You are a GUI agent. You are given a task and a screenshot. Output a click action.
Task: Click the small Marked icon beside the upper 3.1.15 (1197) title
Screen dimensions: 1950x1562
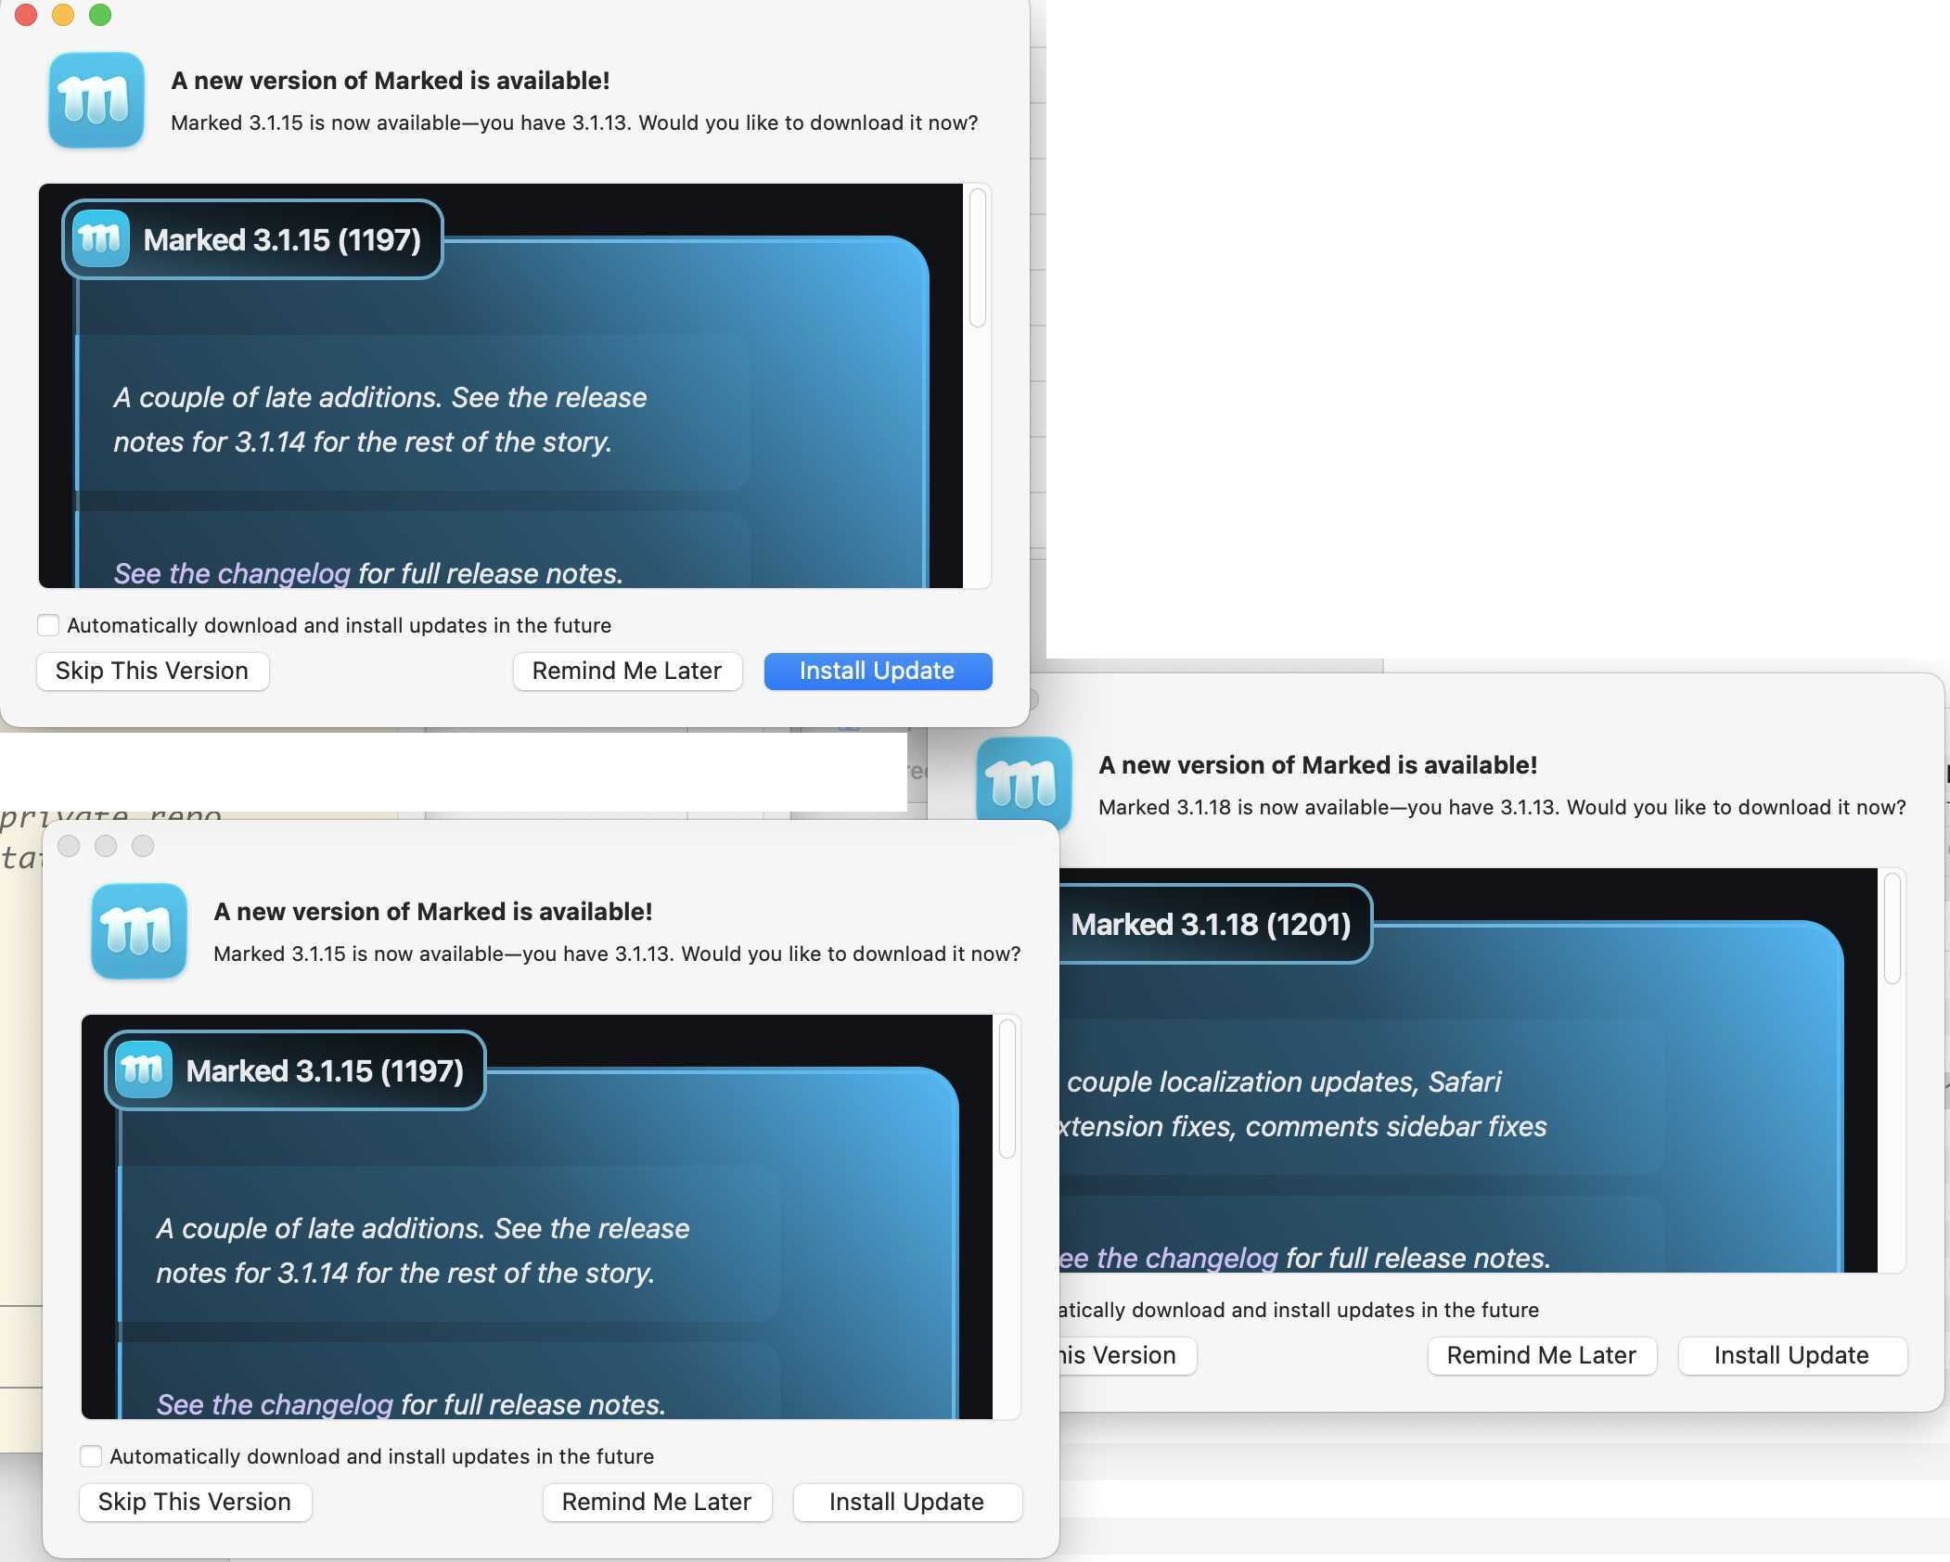(100, 239)
